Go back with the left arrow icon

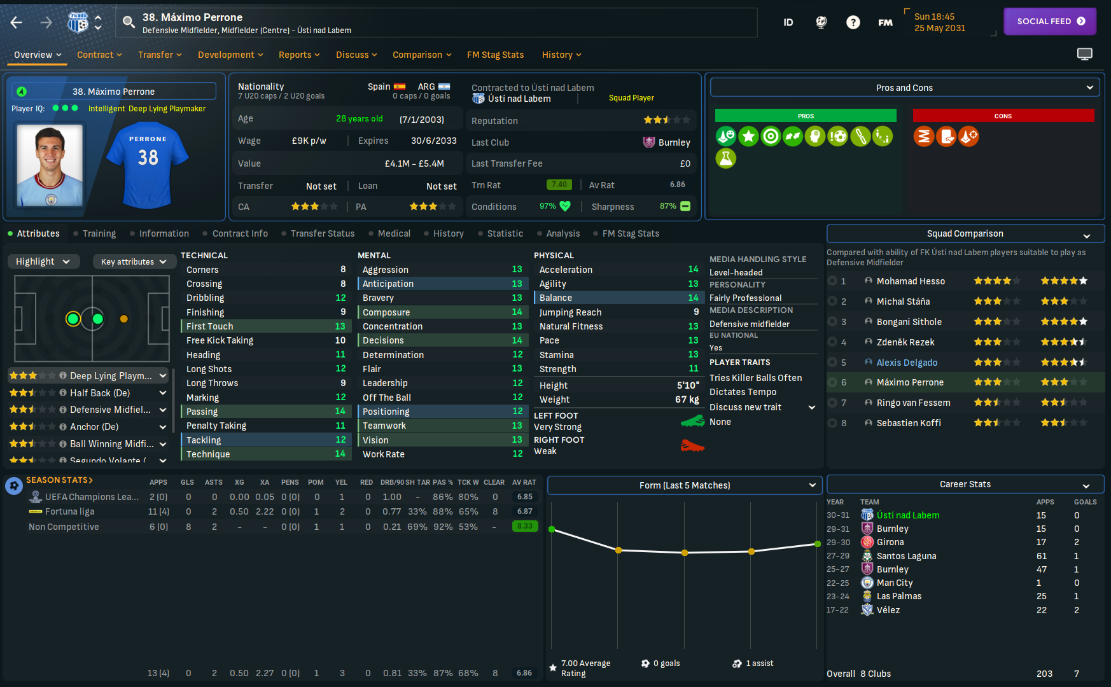click(17, 23)
